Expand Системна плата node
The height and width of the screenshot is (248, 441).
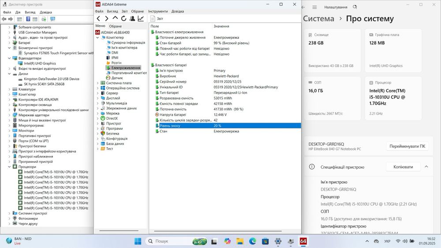[x=97, y=83]
